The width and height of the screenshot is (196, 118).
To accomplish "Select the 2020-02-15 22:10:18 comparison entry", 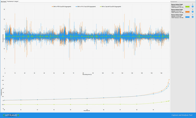I will (177, 11).
